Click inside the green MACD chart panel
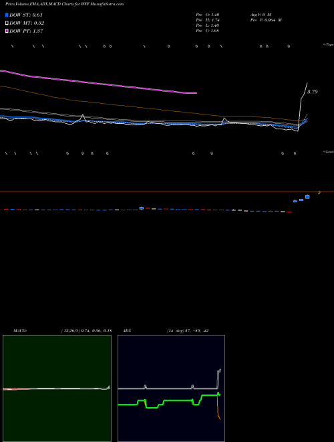Viewport: 334px width, 442px height. click(57, 388)
